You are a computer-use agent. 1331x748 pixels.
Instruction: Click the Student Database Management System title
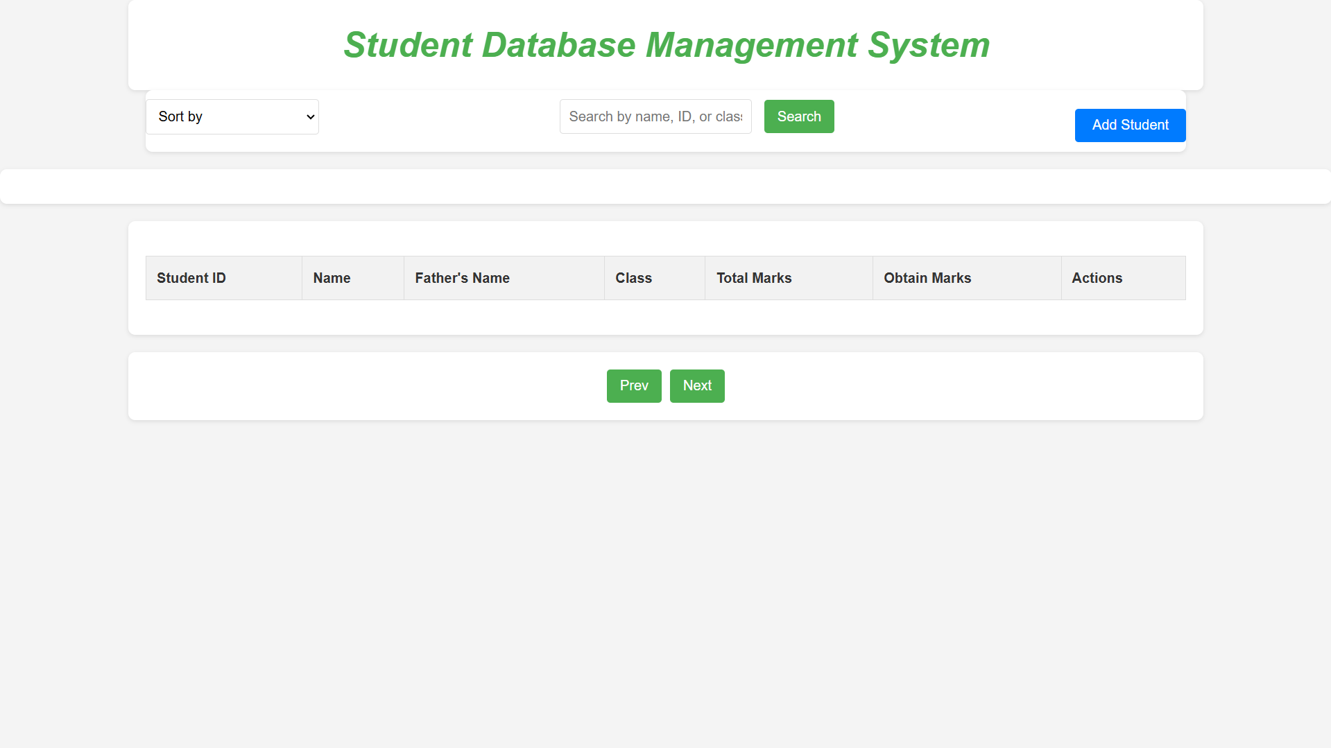point(666,45)
